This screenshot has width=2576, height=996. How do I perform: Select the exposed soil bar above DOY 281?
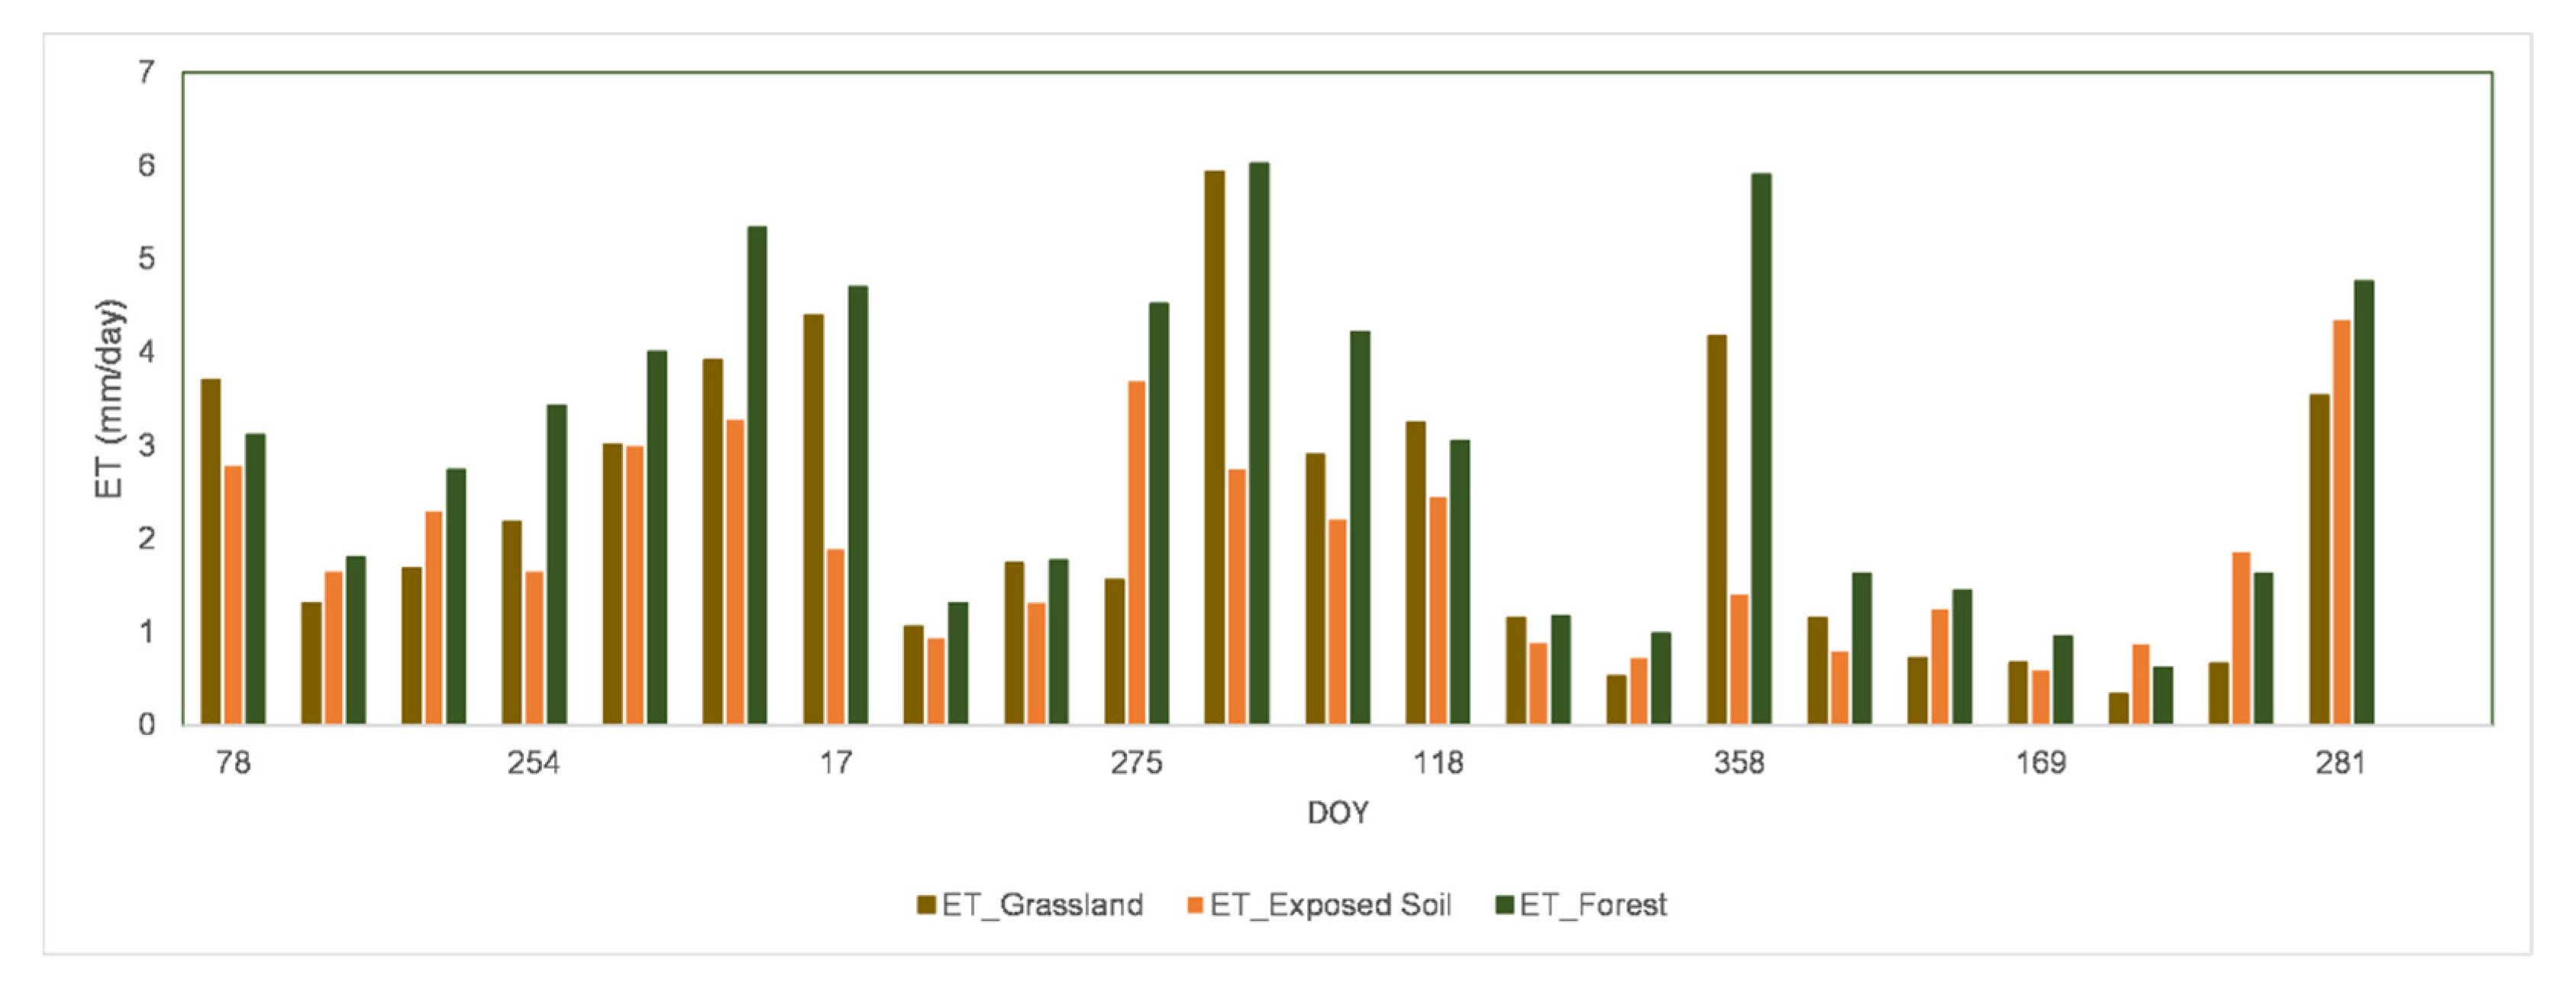(2341, 522)
